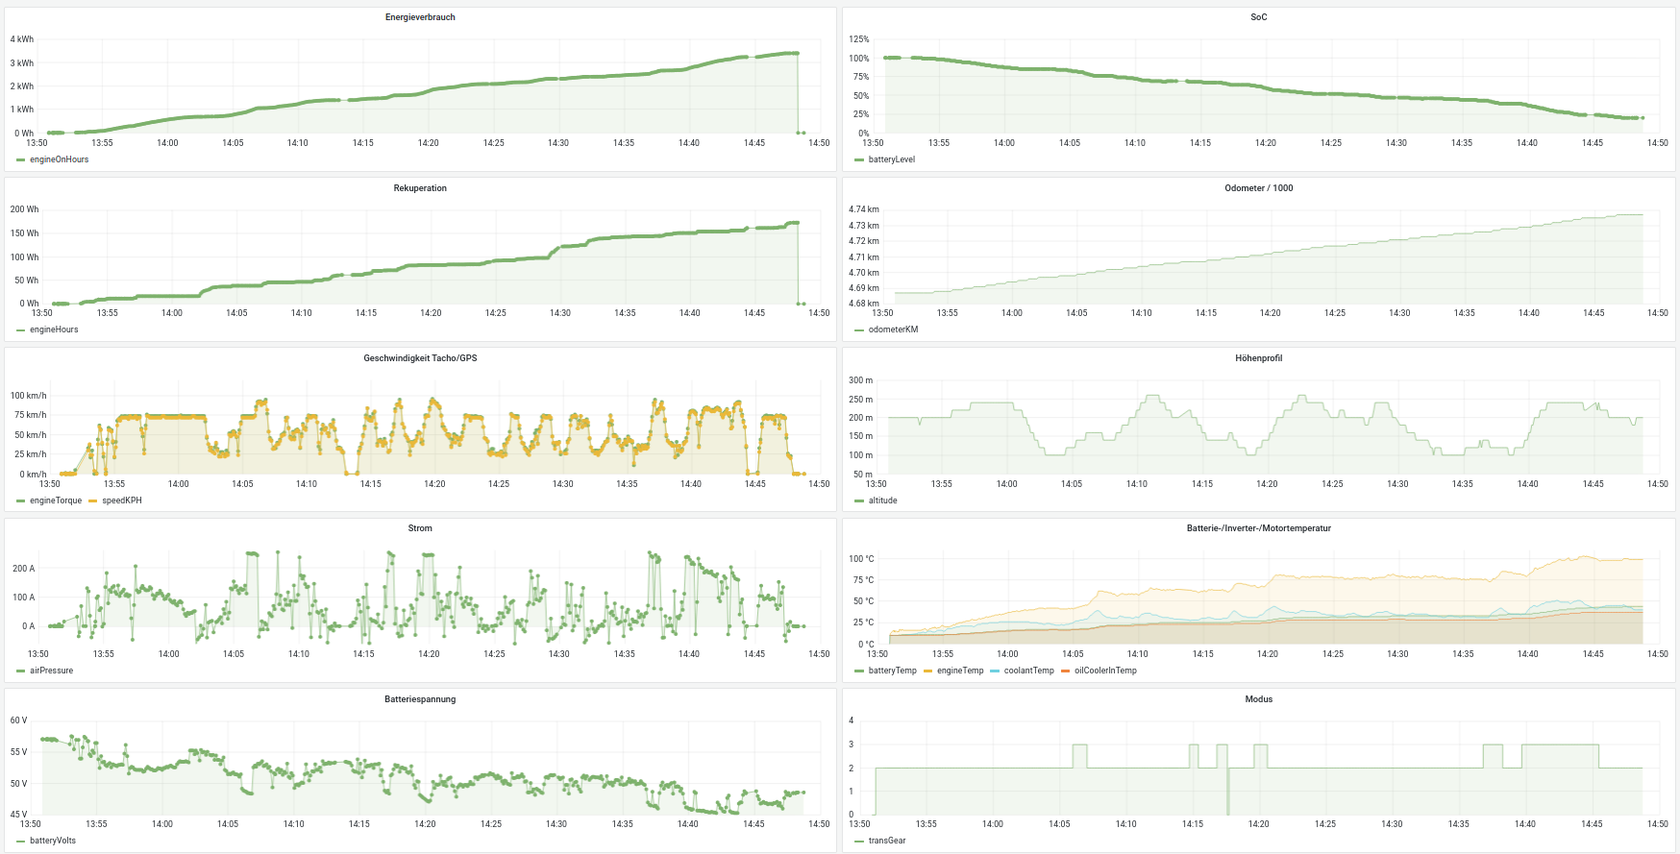
Task: Click the odometerKM legend entry
Action: [893, 329]
